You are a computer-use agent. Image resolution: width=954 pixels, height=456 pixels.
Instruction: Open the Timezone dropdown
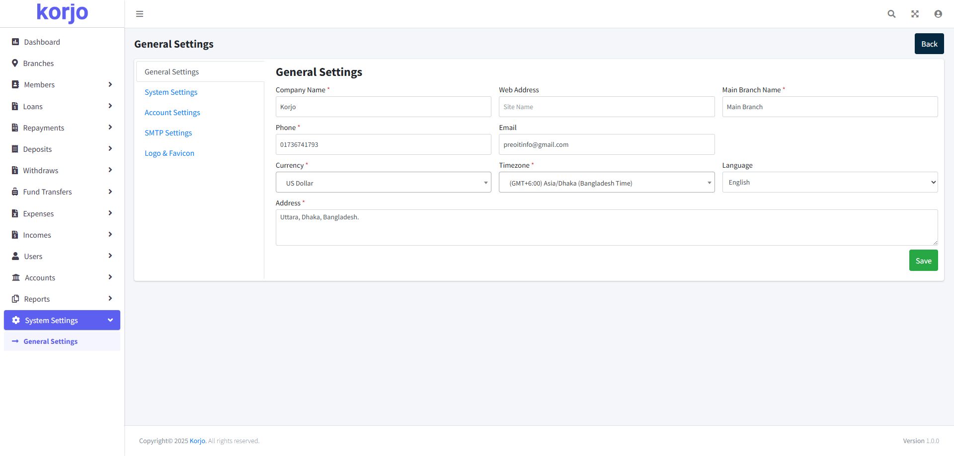pos(606,183)
